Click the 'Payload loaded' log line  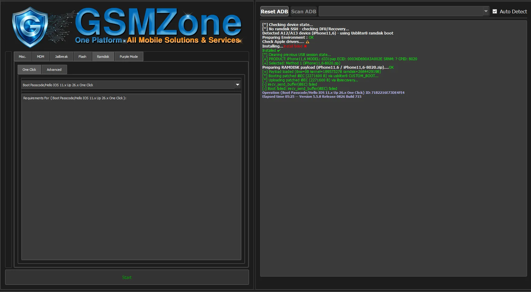[321, 72]
